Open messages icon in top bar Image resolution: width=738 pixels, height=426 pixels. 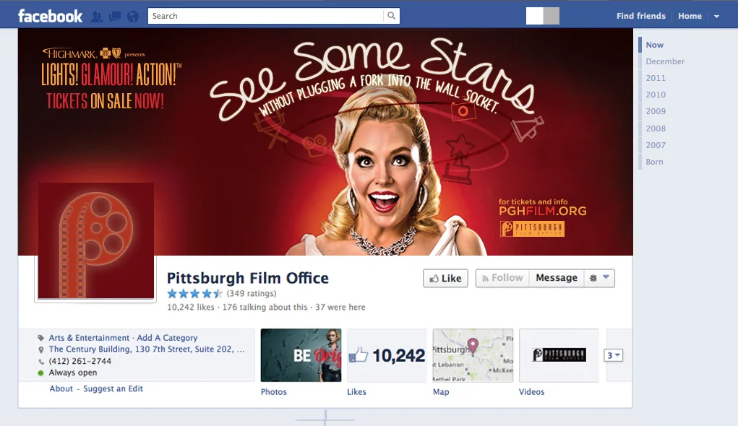pyautogui.click(x=115, y=17)
